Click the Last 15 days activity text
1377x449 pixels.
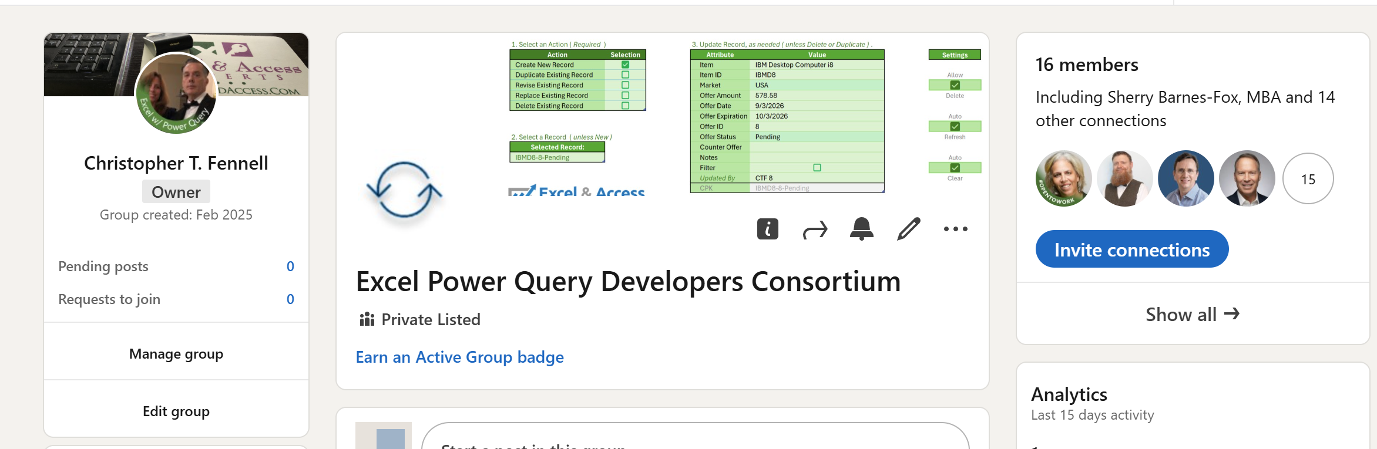1093,415
